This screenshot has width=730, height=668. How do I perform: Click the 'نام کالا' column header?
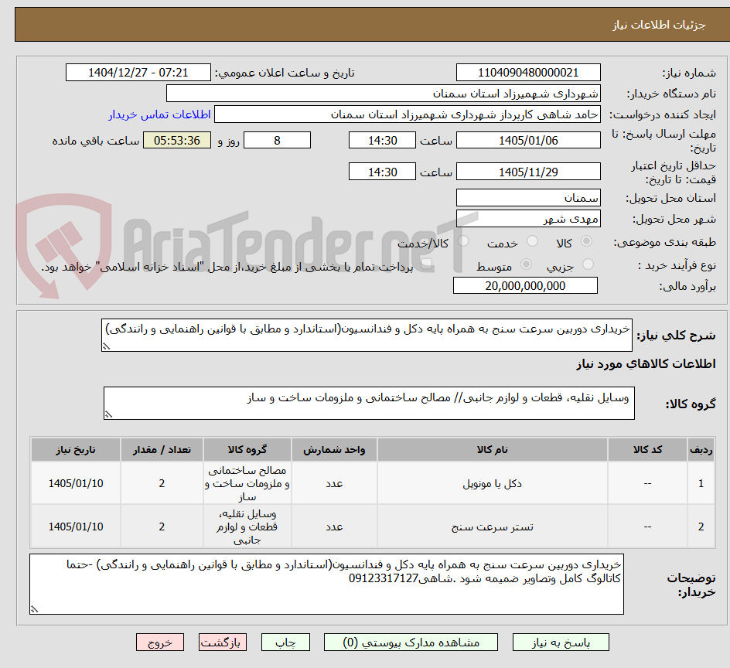[x=492, y=450]
